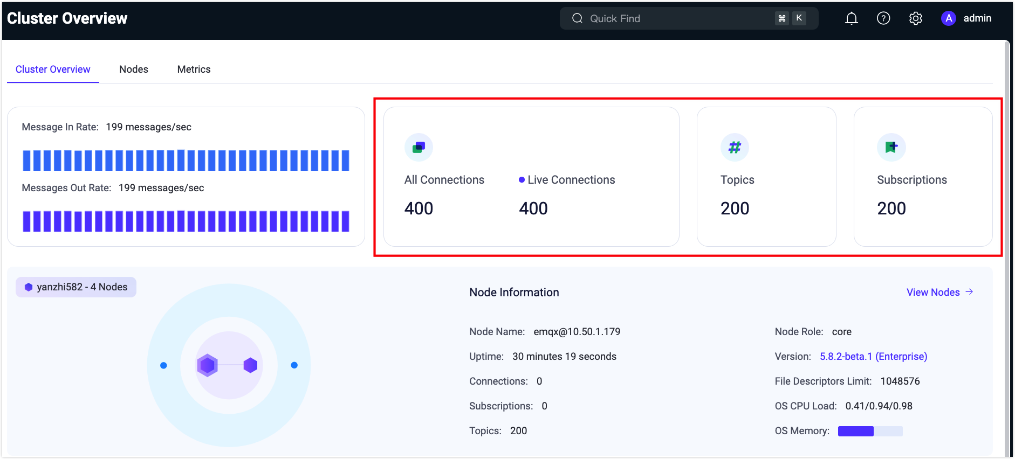Click the Quick Find search magnifier icon

coord(577,18)
